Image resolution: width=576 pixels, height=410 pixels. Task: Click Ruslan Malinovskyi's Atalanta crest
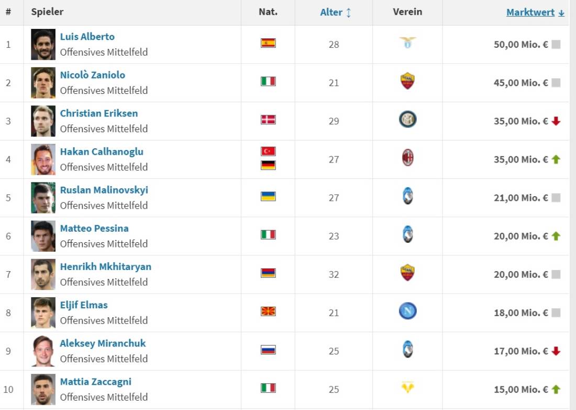[407, 197]
